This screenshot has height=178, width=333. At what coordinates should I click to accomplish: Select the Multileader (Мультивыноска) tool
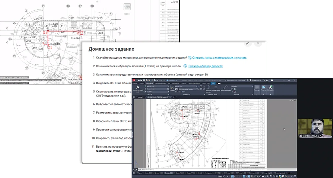226,88
